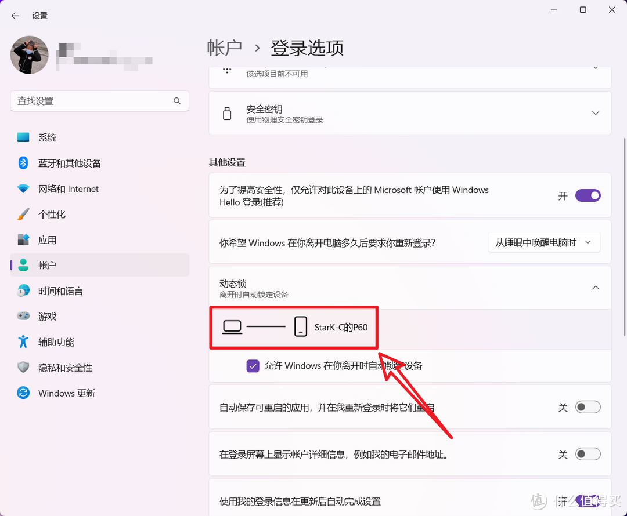Select the 帐户 sidebar item
Screen dimensions: 627x516
pos(99,265)
